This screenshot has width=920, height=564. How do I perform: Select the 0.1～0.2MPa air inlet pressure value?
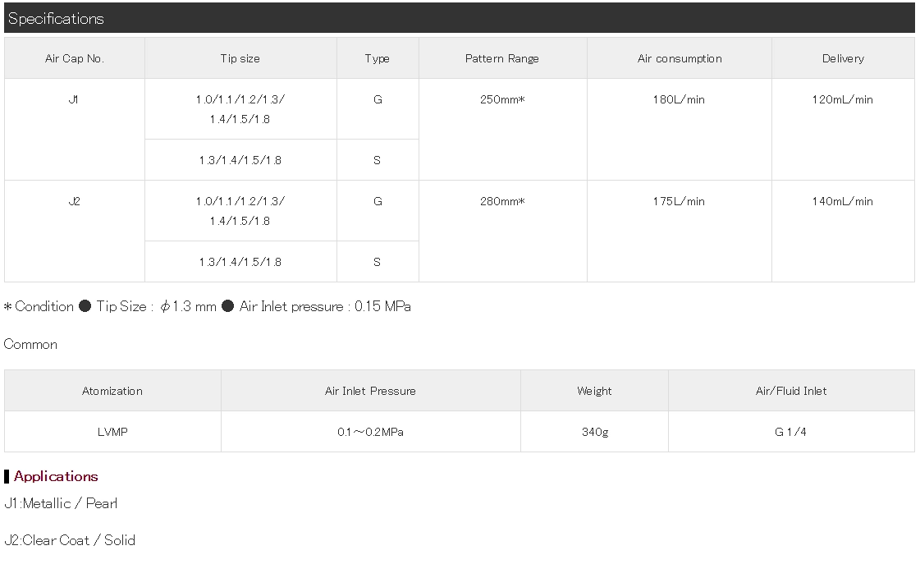[x=370, y=432]
